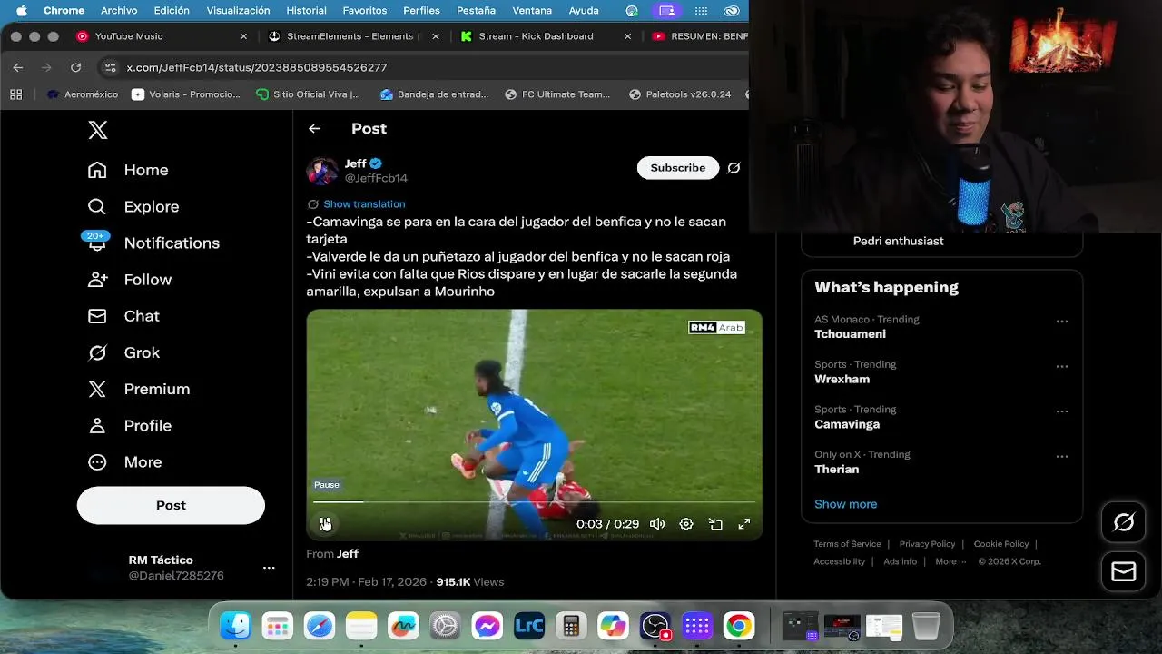Open RM Táctico account menu dots
The height and width of the screenshot is (654, 1162).
tap(269, 568)
